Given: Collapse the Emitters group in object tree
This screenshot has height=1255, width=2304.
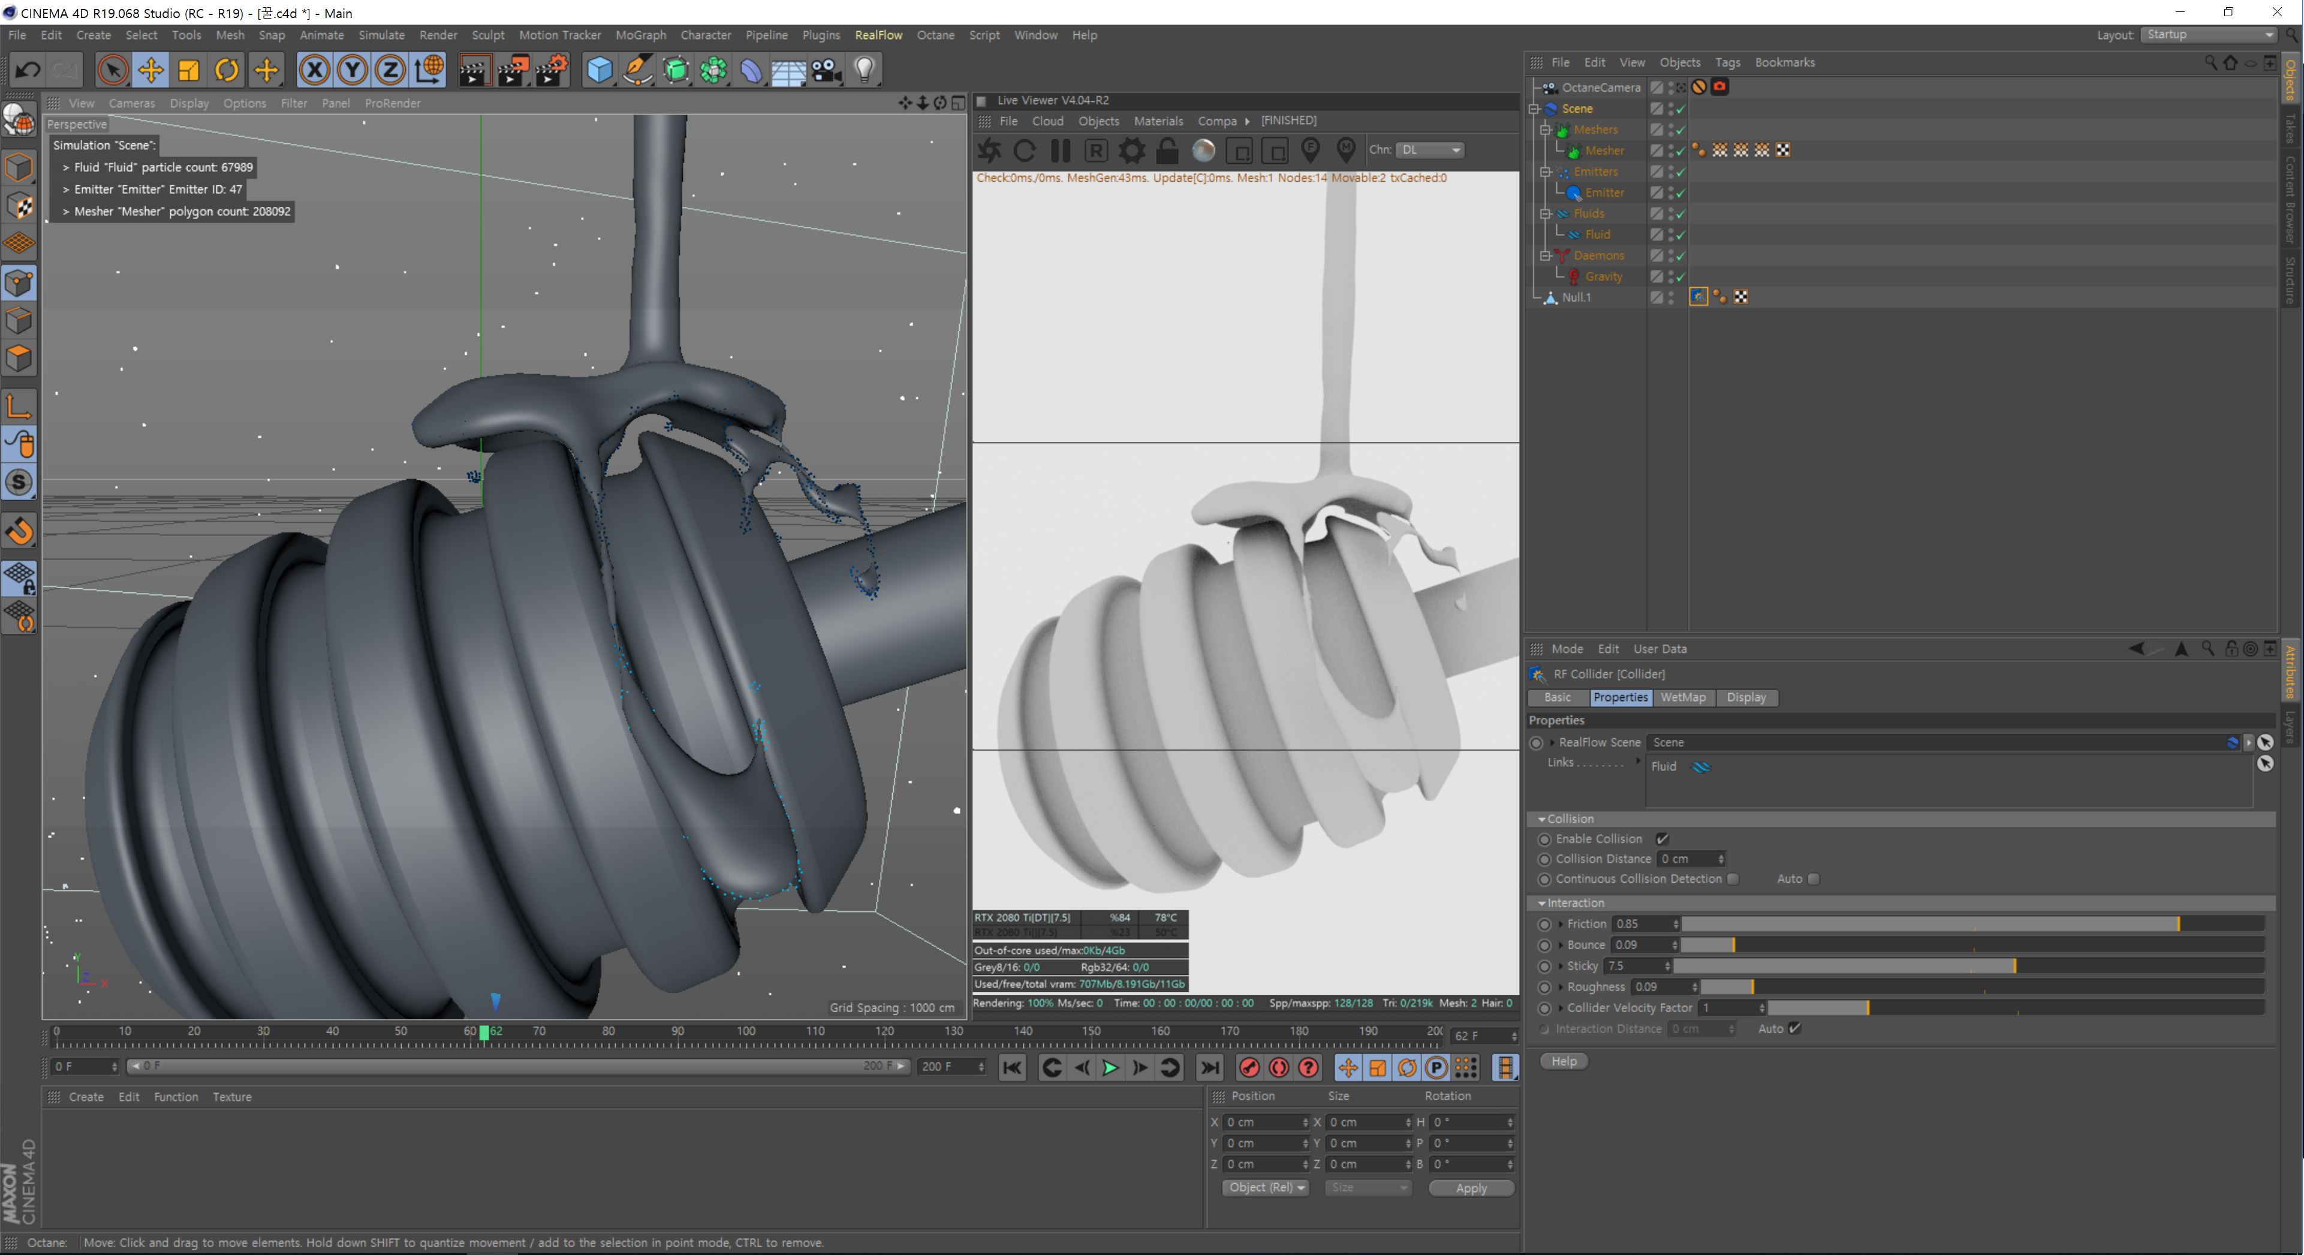Looking at the screenshot, I should coord(1546,171).
